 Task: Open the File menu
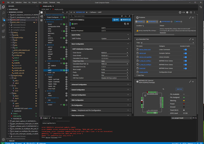tap(8, 3)
